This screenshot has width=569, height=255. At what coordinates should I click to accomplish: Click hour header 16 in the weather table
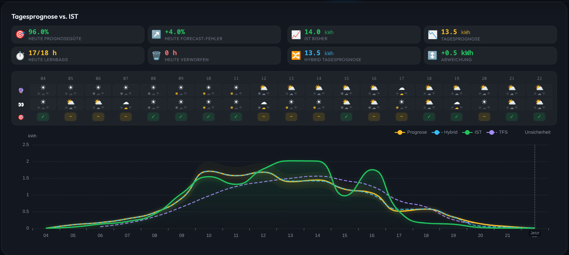click(374, 79)
